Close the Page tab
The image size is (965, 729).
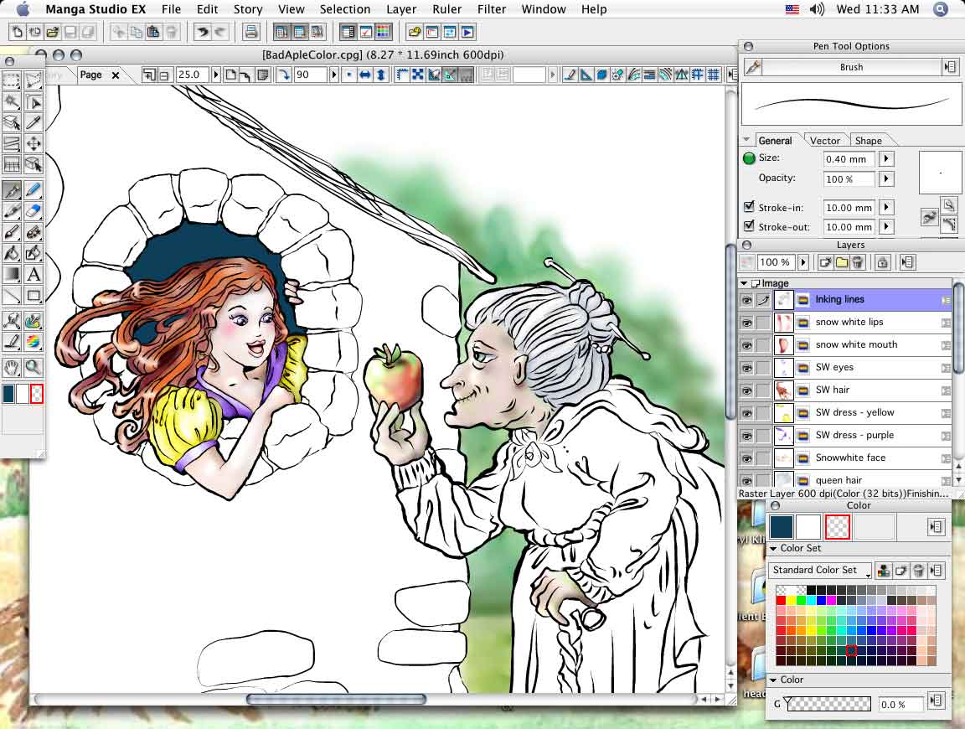click(115, 75)
